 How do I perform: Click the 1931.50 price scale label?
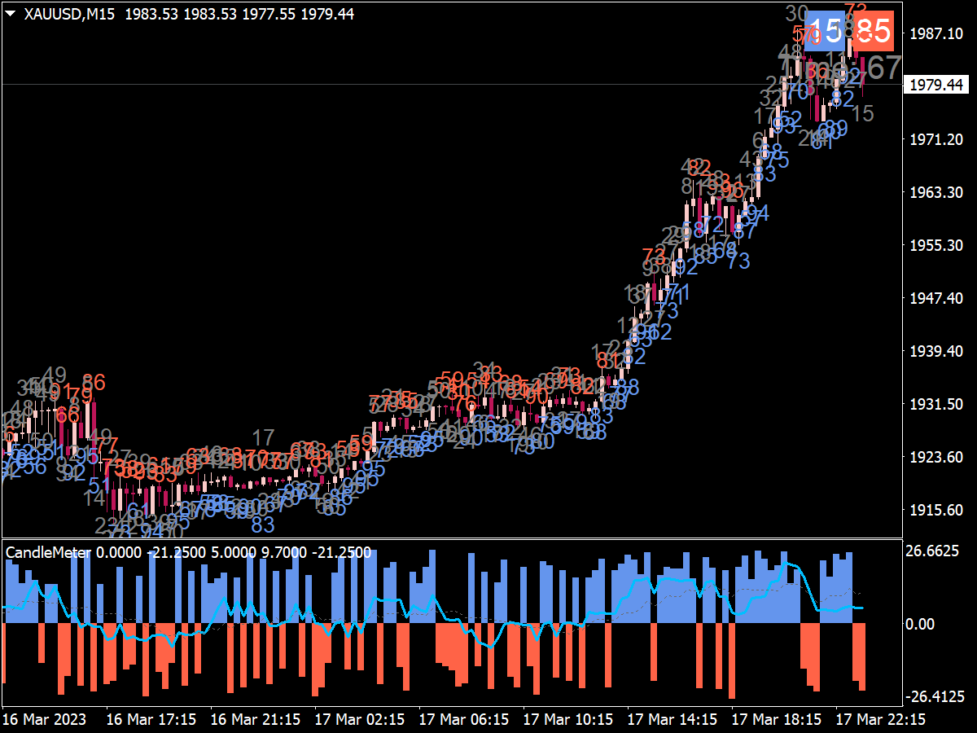935,404
